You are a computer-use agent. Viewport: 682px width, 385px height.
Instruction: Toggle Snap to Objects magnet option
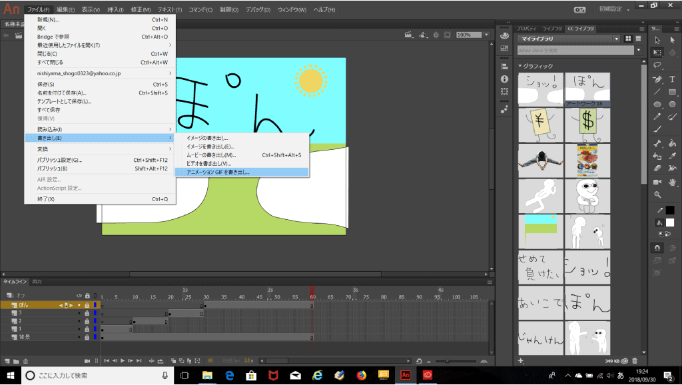(x=657, y=248)
